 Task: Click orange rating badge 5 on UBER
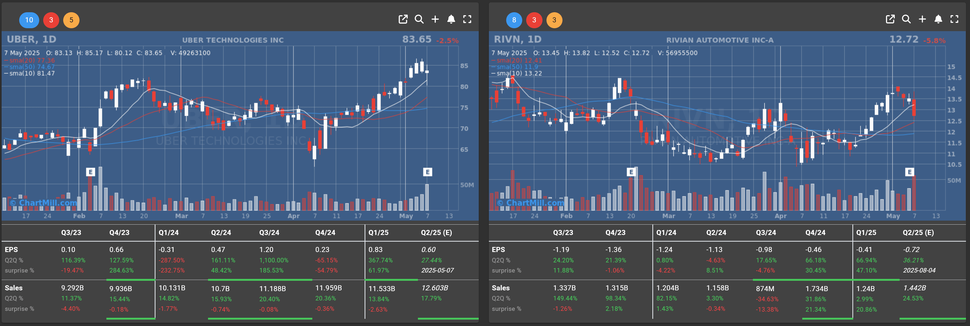71,20
